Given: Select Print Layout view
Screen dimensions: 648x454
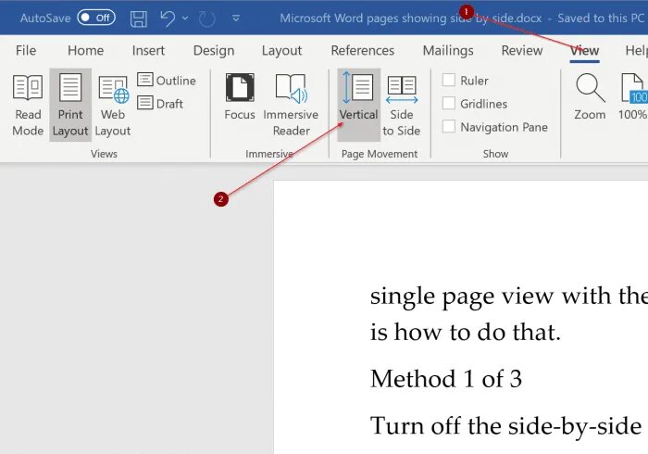Looking at the screenshot, I should pos(70,105).
